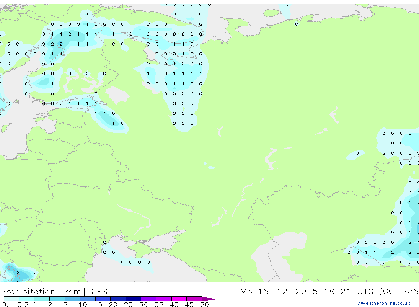Click the purple arrow tip above 50 mm
This screenshot has width=419, height=307.
[209, 299]
